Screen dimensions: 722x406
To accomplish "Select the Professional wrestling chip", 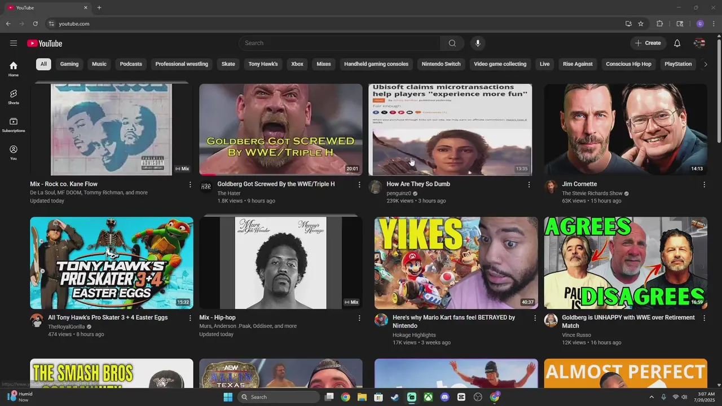I will pos(182,64).
